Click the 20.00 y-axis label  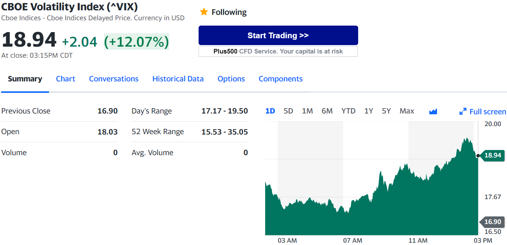[x=492, y=124]
